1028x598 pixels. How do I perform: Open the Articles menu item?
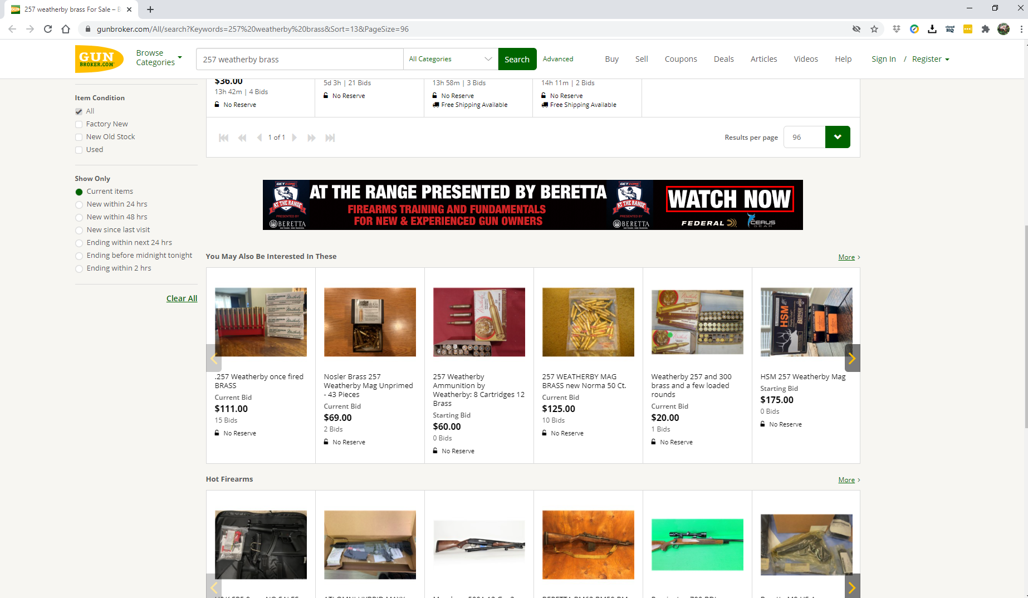pos(763,59)
